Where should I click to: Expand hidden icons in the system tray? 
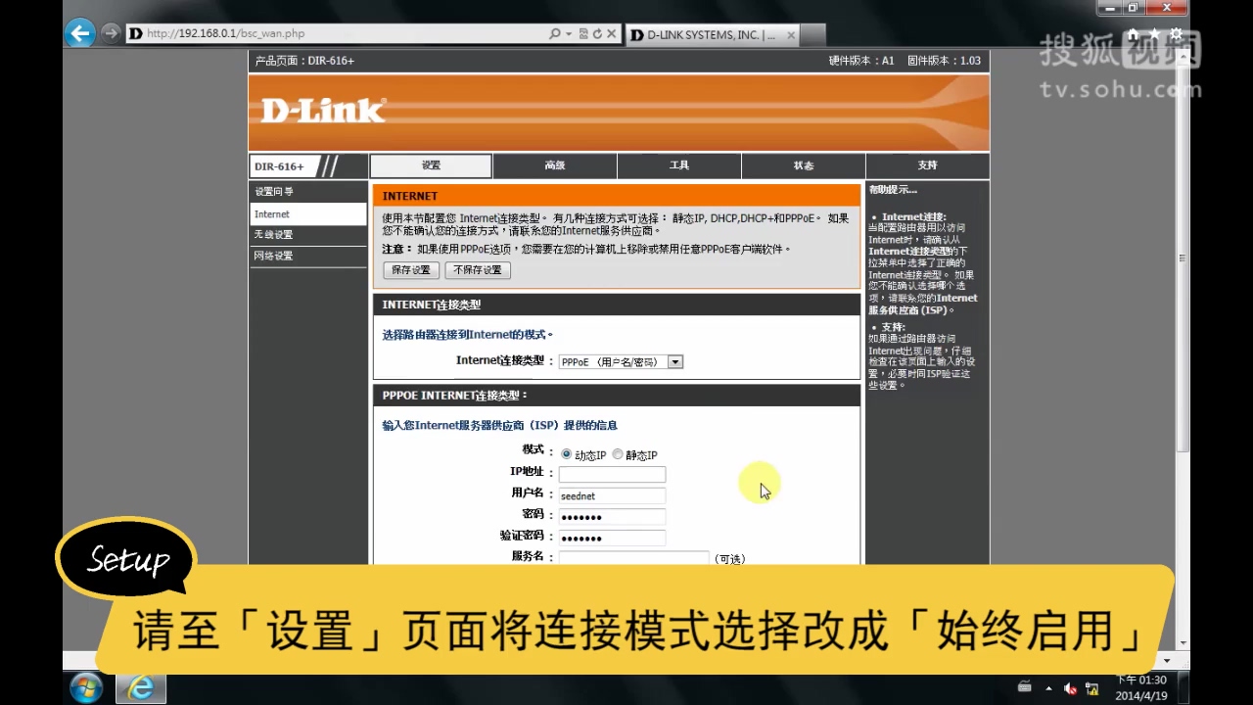[x=1047, y=688]
